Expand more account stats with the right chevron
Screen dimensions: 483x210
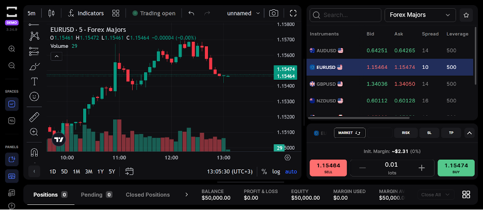186,195
